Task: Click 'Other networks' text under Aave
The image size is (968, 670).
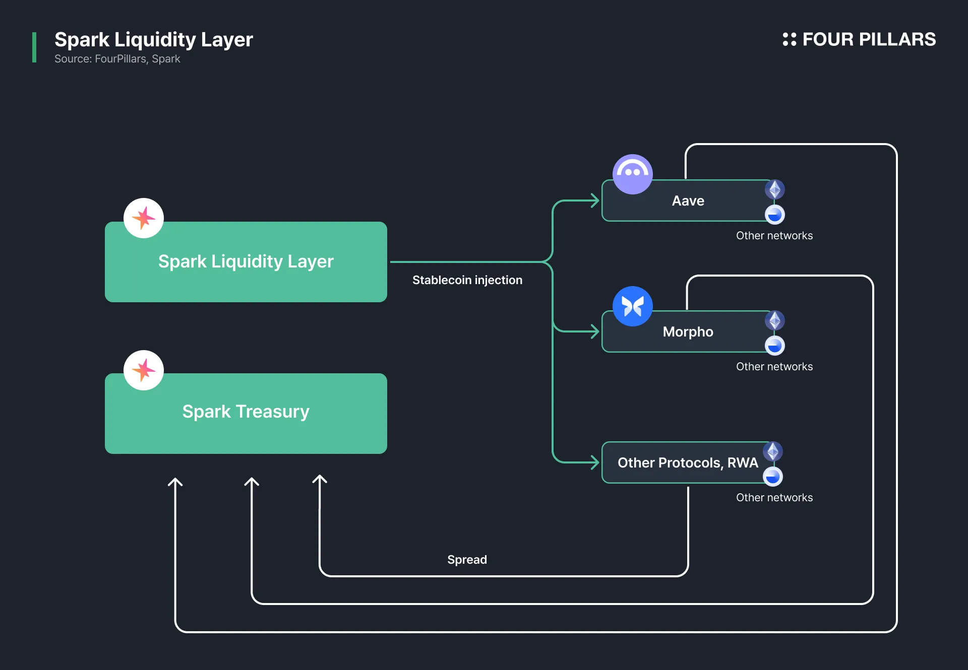Action: tap(774, 236)
